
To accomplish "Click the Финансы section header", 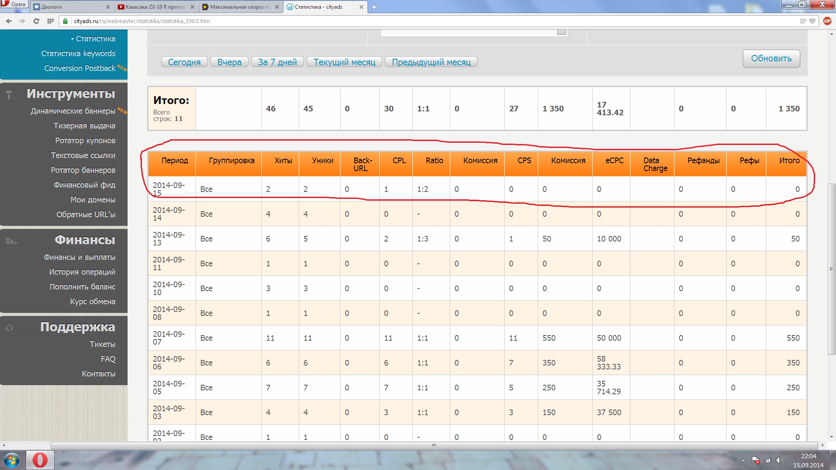I will pyautogui.click(x=84, y=240).
